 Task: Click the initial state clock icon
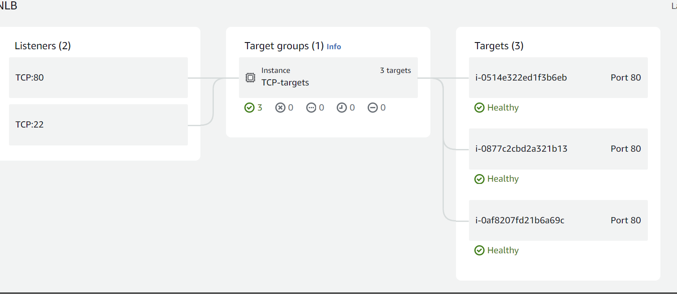pyautogui.click(x=342, y=108)
